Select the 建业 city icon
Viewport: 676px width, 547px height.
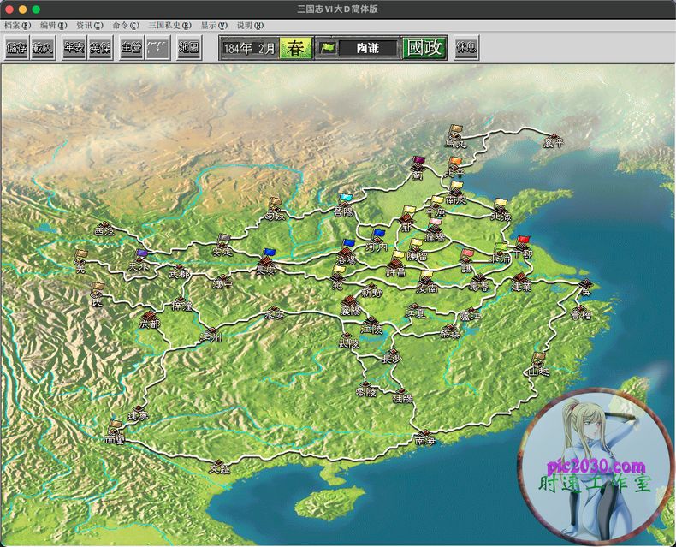click(x=521, y=282)
